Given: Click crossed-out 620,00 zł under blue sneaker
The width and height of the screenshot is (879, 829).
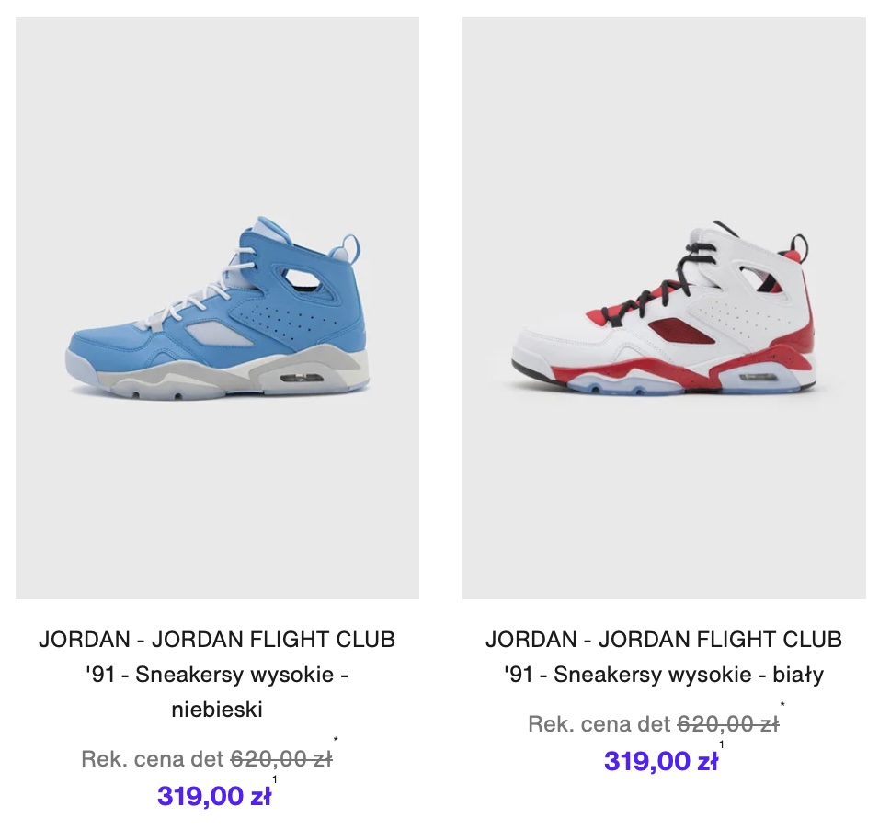Looking at the screenshot, I should (x=281, y=759).
